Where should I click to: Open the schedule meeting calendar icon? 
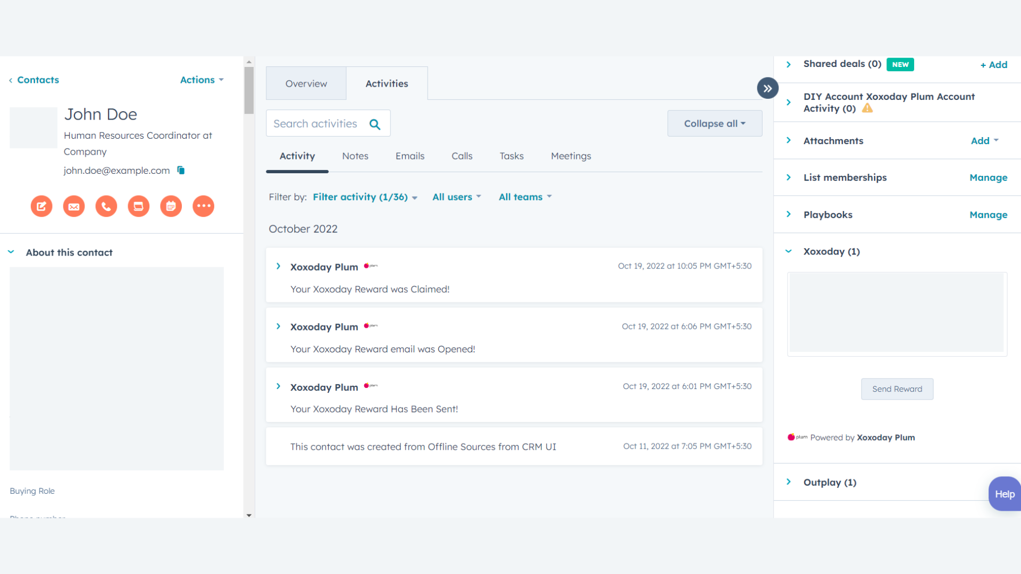[x=171, y=206]
